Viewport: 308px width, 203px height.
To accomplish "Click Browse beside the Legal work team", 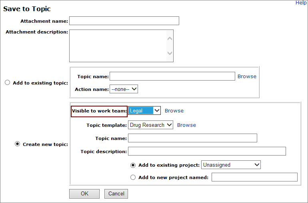I will coord(174,110).
